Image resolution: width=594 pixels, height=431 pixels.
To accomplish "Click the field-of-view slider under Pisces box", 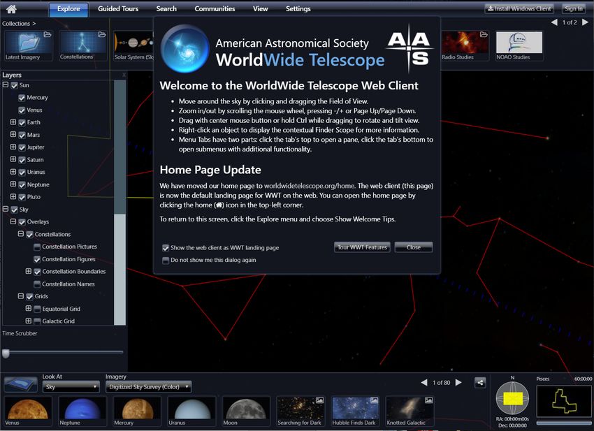I will [x=564, y=423].
